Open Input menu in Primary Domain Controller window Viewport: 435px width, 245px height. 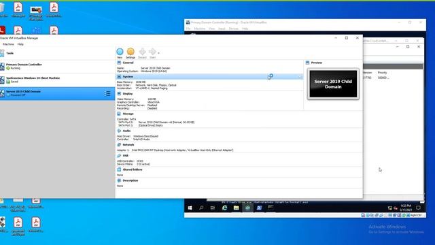click(x=222, y=29)
